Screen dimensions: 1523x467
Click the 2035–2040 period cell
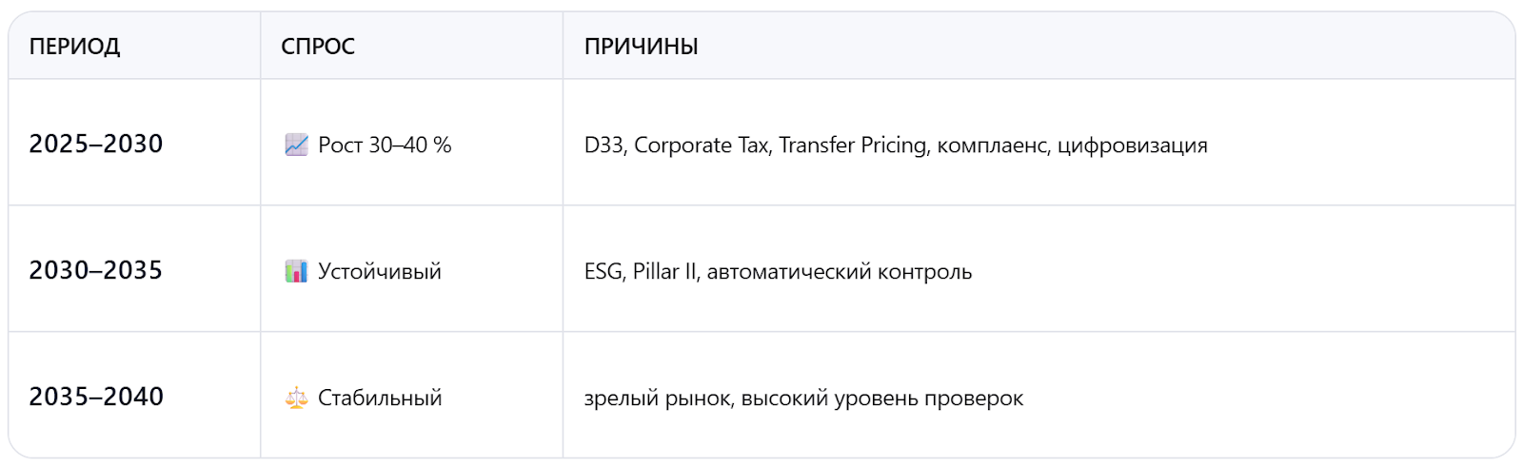(x=96, y=397)
